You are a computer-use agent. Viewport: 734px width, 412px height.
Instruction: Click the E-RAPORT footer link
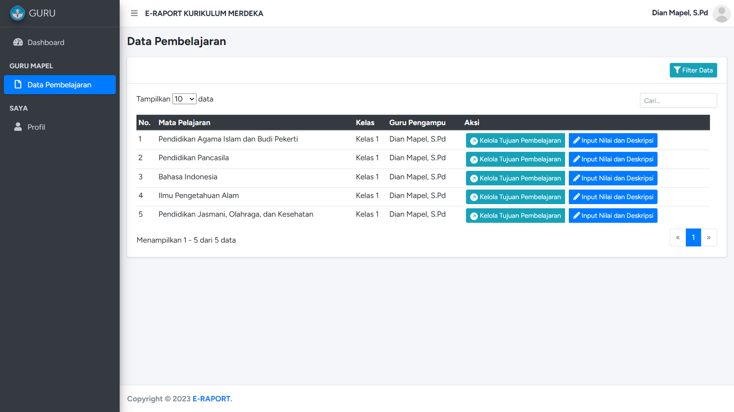pos(211,399)
